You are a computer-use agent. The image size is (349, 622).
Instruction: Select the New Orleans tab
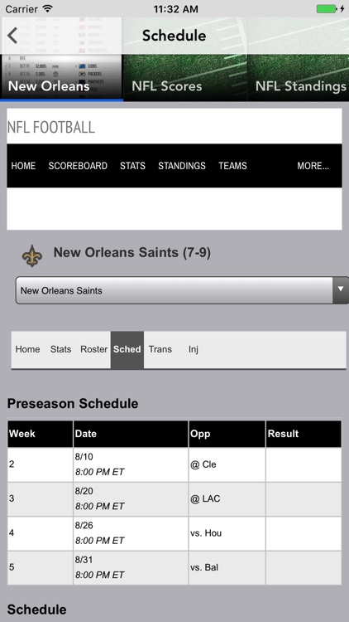(49, 86)
